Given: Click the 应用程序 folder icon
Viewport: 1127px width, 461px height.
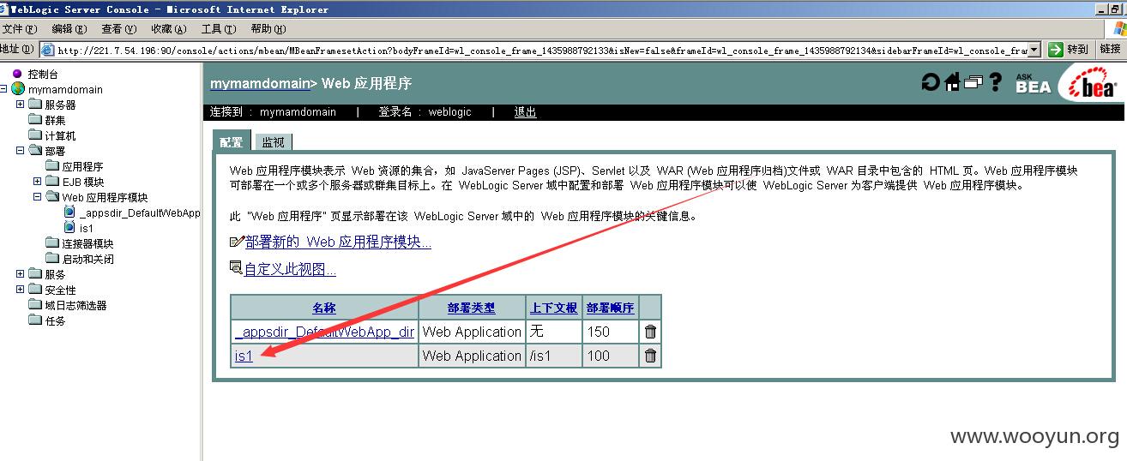Looking at the screenshot, I should coord(52,166).
